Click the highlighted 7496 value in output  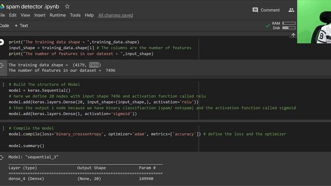point(94,65)
